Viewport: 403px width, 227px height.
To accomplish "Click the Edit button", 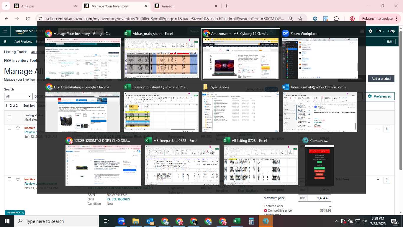I will click(389, 42).
